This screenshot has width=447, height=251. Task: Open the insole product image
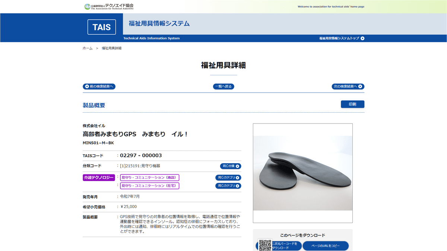tap(303, 173)
